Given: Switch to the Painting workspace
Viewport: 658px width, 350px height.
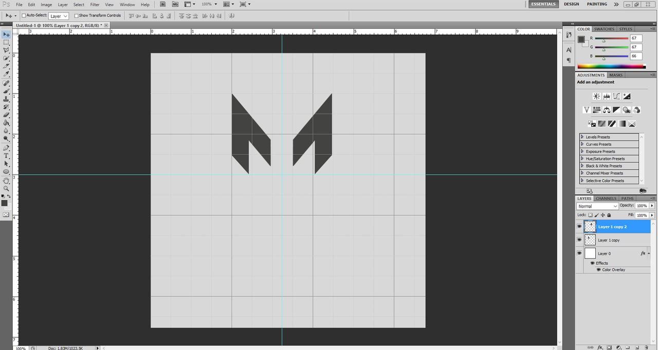Looking at the screenshot, I should (x=597, y=4).
